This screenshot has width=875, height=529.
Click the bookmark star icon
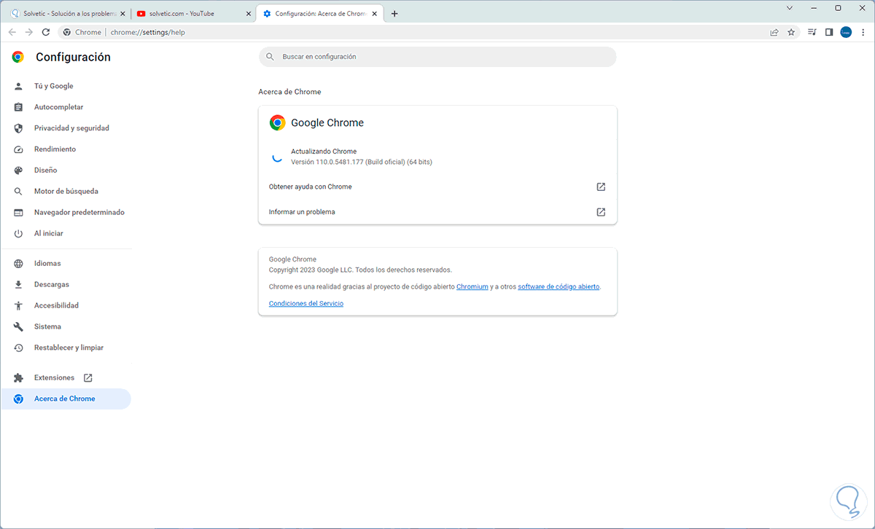(x=791, y=32)
